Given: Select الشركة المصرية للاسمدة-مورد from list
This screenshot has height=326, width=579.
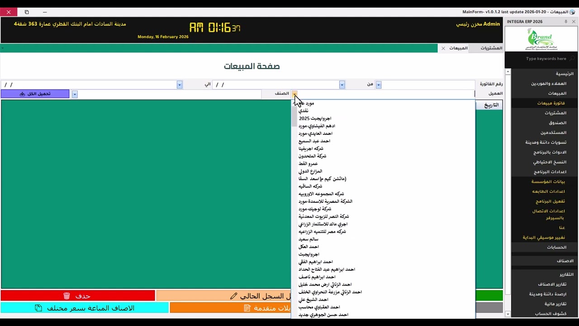Looking at the screenshot, I should pyautogui.click(x=325, y=201).
